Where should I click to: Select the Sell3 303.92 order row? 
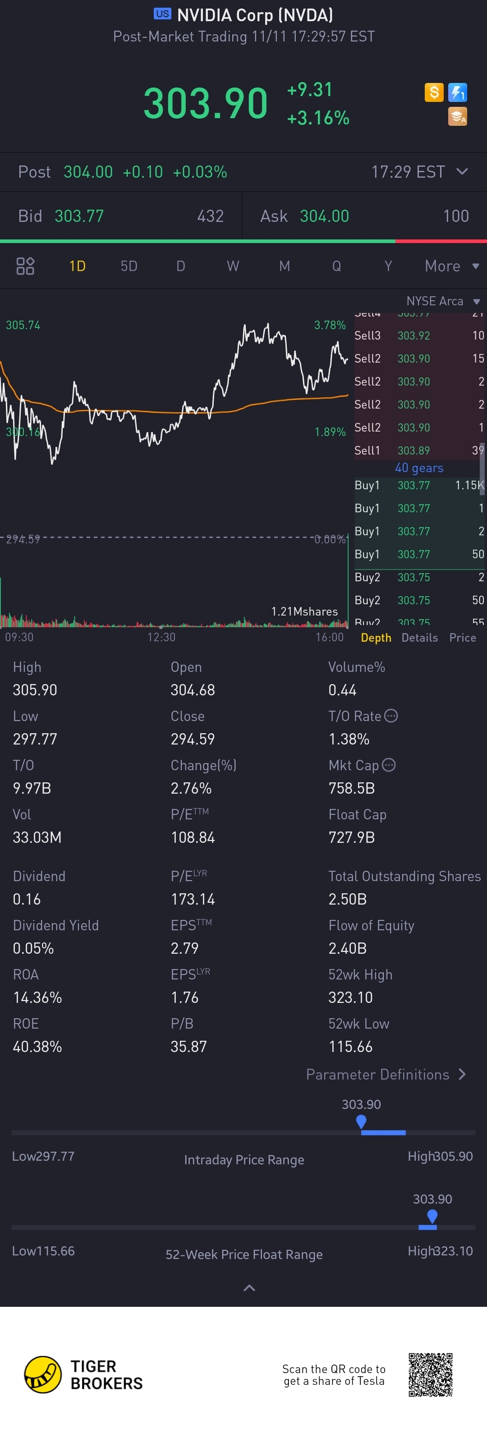[x=419, y=335]
